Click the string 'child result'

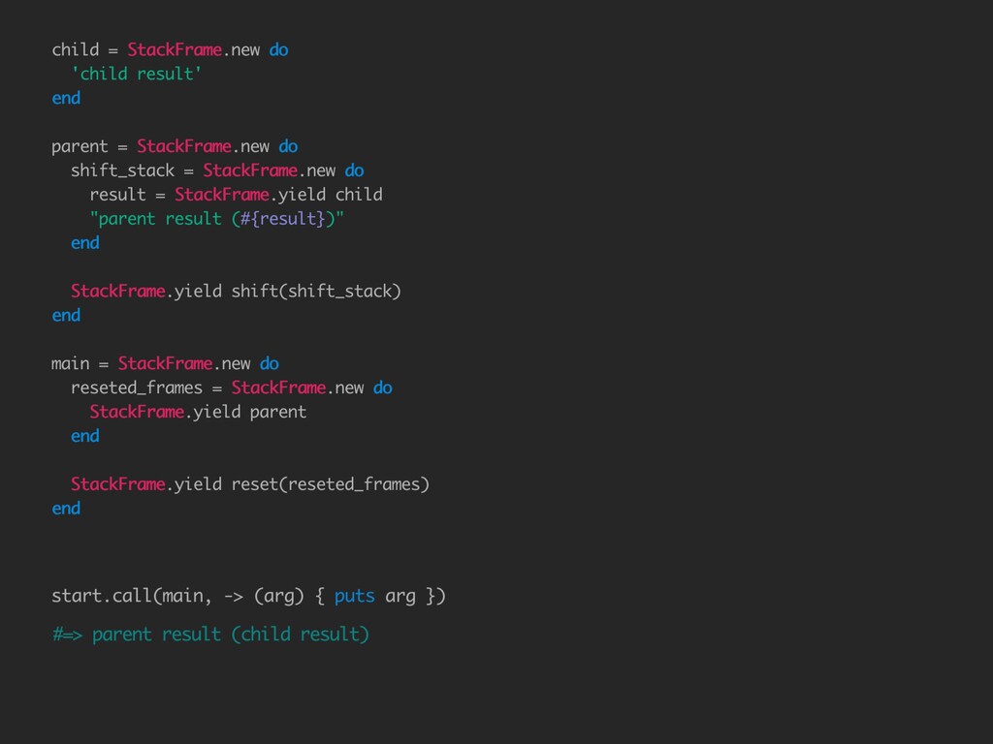[136, 74]
